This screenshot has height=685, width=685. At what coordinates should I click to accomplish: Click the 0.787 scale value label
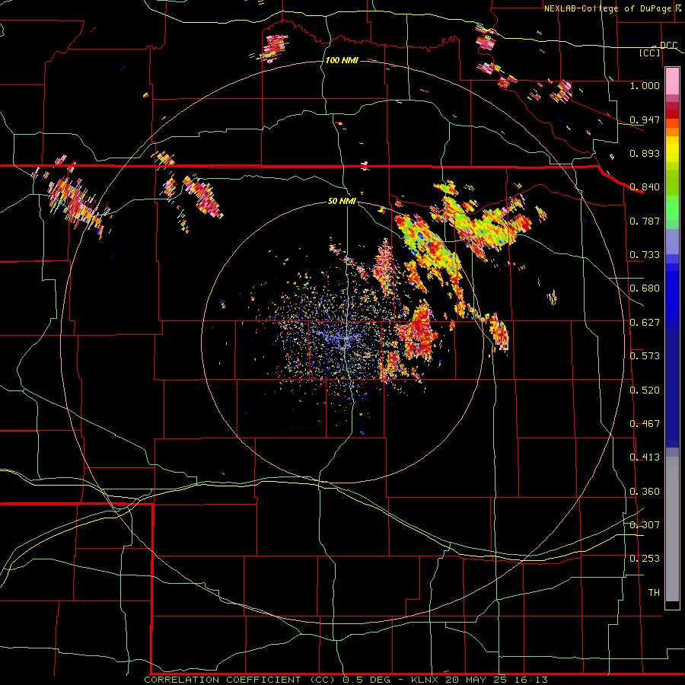tap(645, 221)
